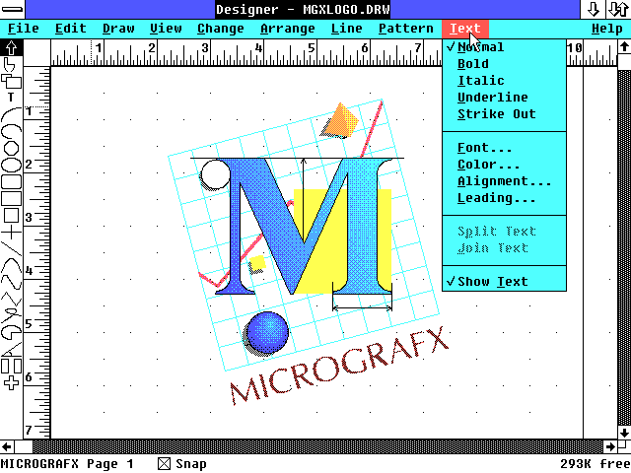This screenshot has height=473, width=631.
Task: Select the circular arc tool
Action: pyautogui.click(x=11, y=114)
